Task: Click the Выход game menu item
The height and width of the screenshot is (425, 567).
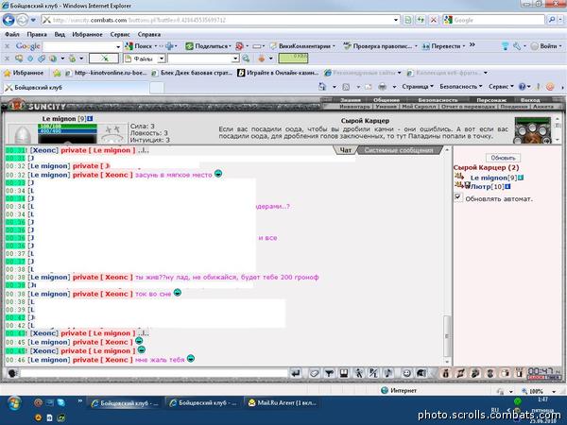Action: click(530, 100)
